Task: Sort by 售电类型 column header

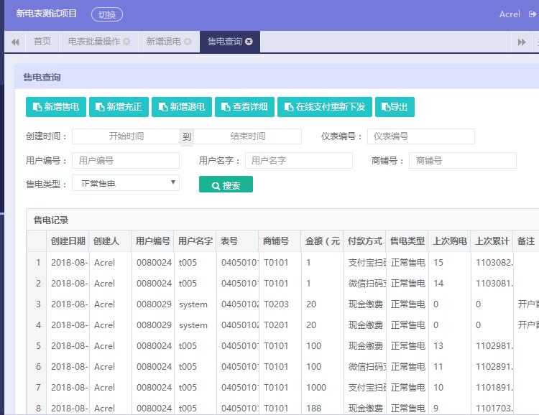Action: tap(407, 241)
